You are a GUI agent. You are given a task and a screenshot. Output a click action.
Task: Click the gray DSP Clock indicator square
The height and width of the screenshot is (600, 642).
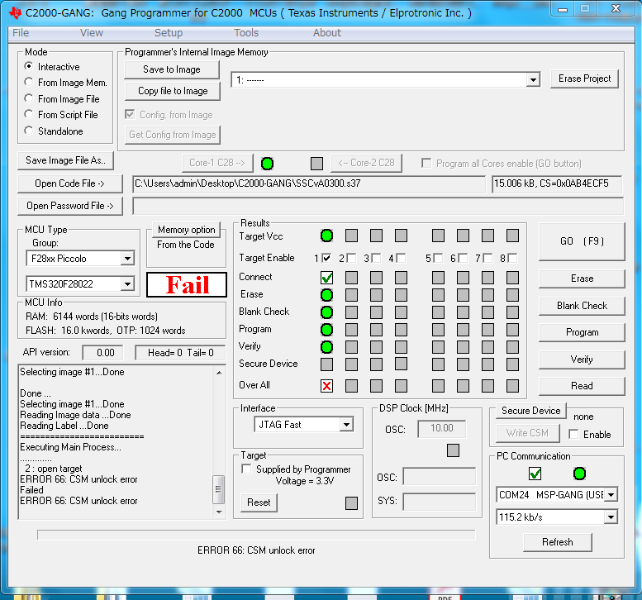coord(453,450)
